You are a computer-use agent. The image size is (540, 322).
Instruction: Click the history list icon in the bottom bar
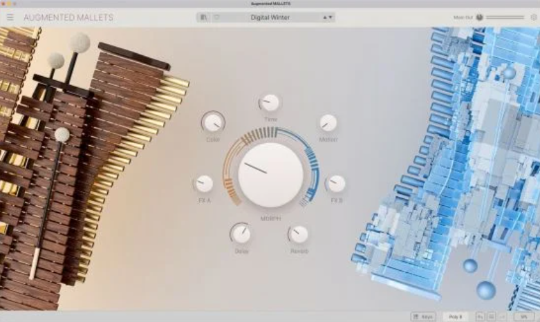[492, 316]
